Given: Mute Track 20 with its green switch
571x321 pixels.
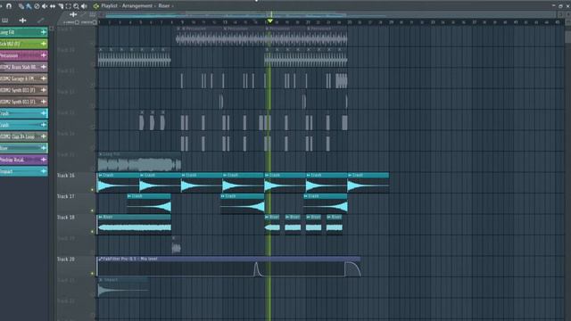Looking at the screenshot, I should click(92, 274).
